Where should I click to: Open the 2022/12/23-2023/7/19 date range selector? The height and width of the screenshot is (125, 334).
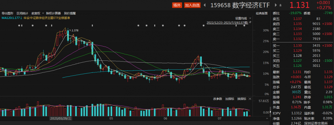pos(227,22)
